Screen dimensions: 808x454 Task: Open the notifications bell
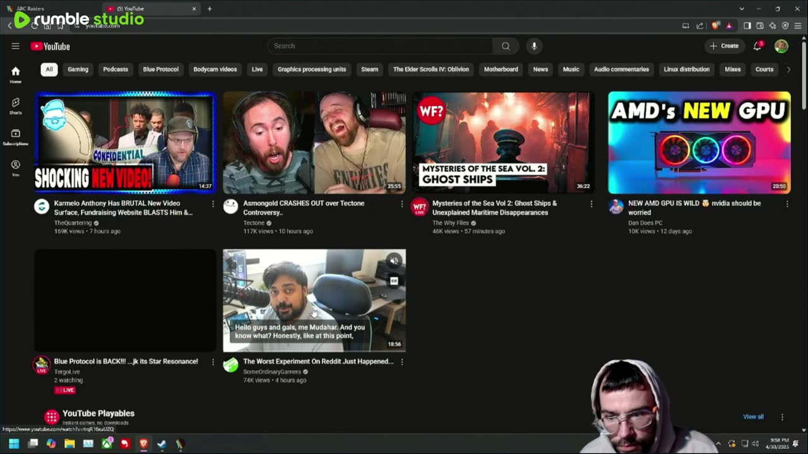tap(757, 46)
